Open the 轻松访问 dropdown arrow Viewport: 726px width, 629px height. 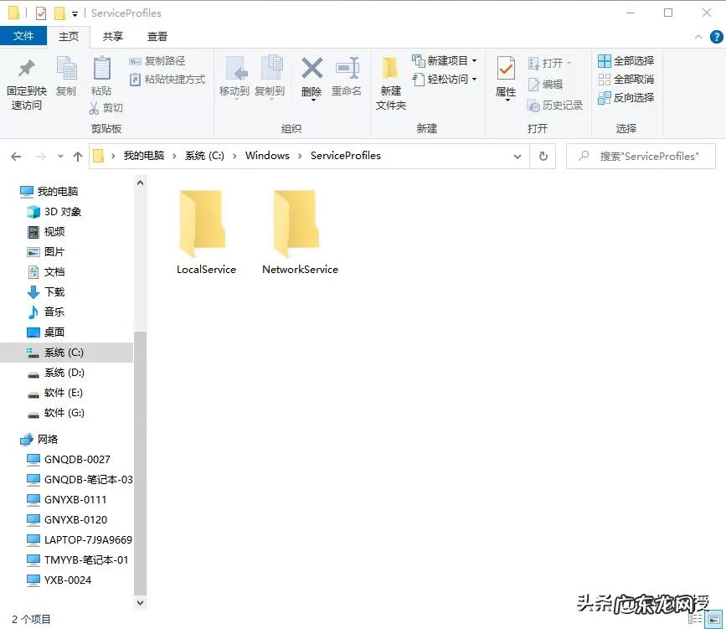[x=473, y=80]
